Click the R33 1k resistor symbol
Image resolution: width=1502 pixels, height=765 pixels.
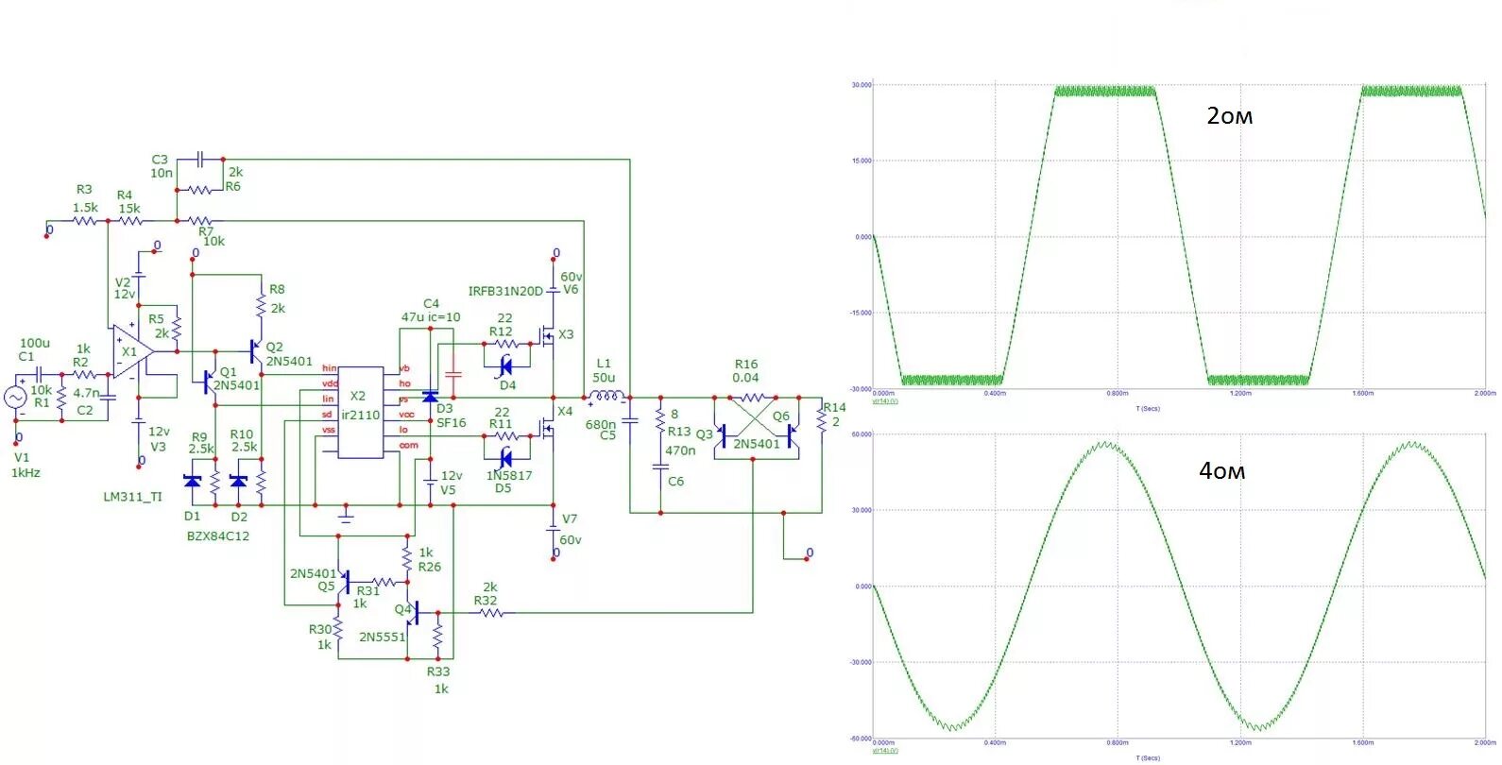(437, 636)
